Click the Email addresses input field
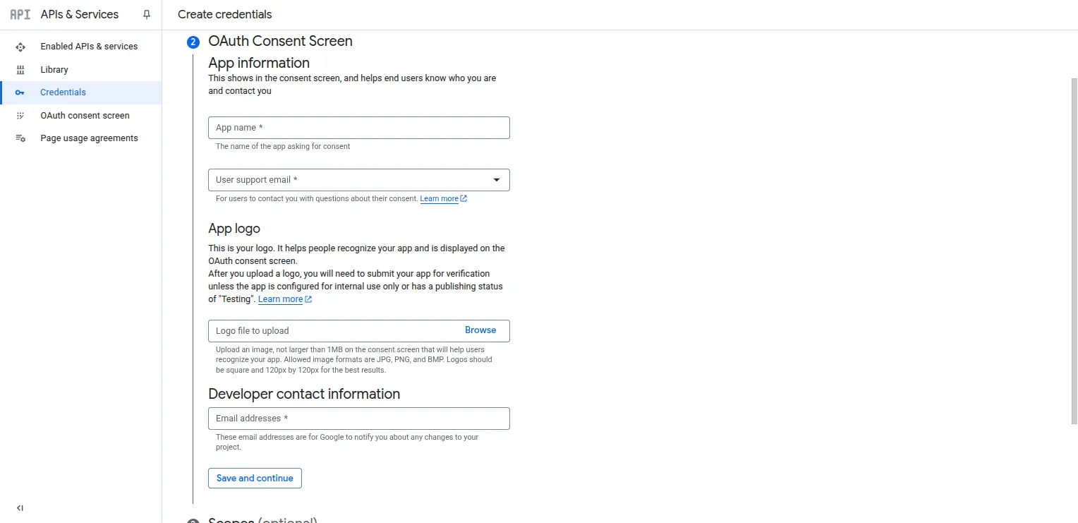1078x523 pixels. (358, 418)
